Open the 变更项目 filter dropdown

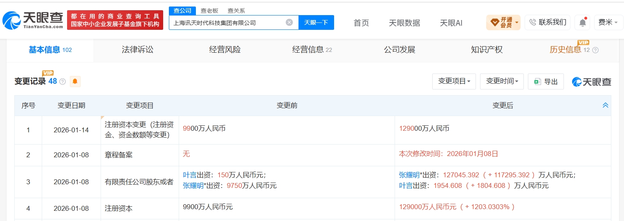[454, 81]
